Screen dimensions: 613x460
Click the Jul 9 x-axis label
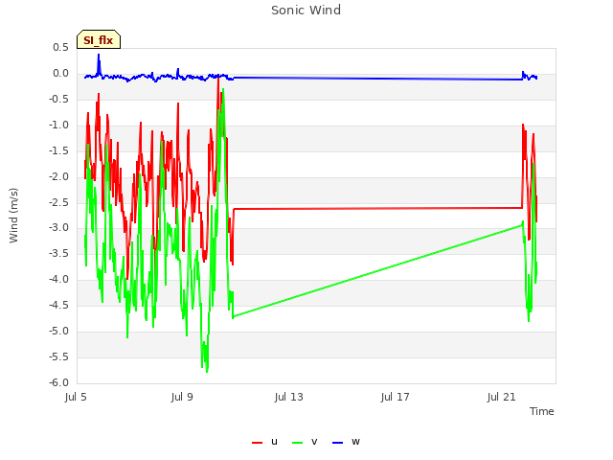point(182,397)
